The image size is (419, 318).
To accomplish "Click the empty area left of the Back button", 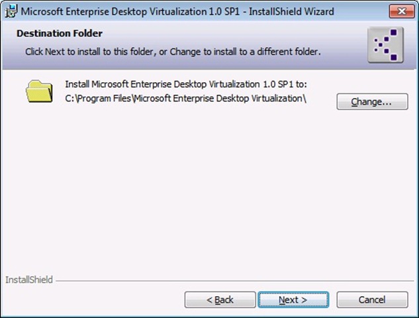I will [93, 299].
